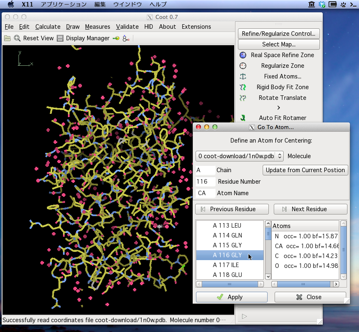359x332 pixels.
Task: Select the O atom row
Action: click(x=305, y=266)
